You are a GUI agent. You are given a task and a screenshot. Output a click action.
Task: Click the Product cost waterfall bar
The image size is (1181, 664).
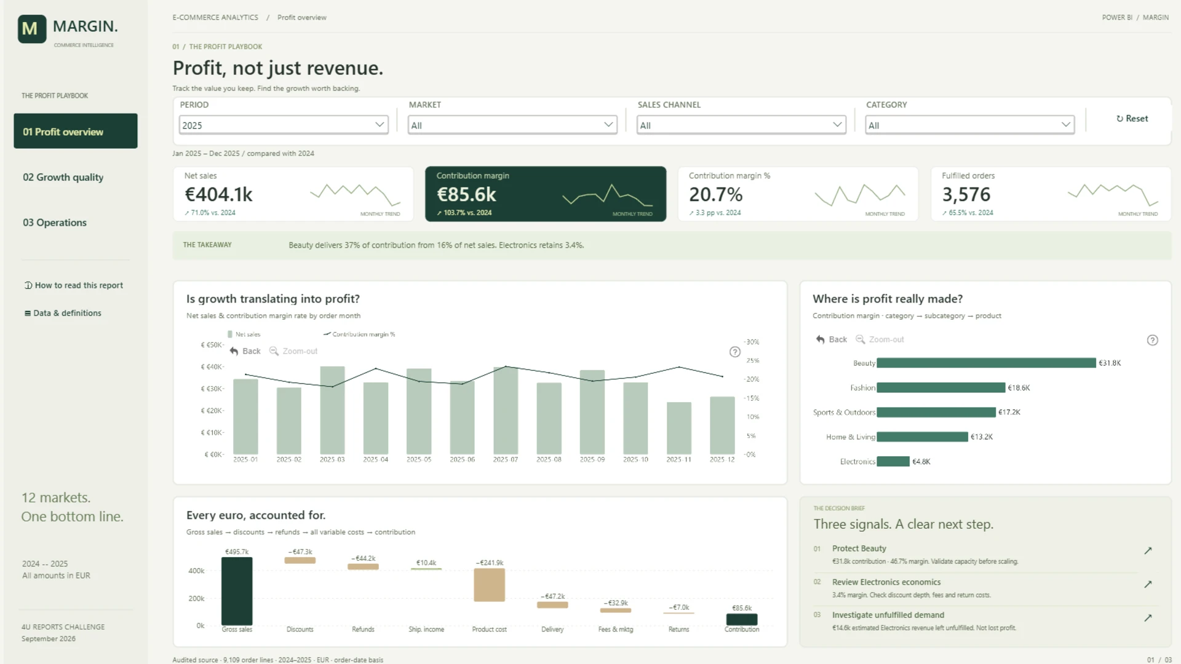pos(489,585)
